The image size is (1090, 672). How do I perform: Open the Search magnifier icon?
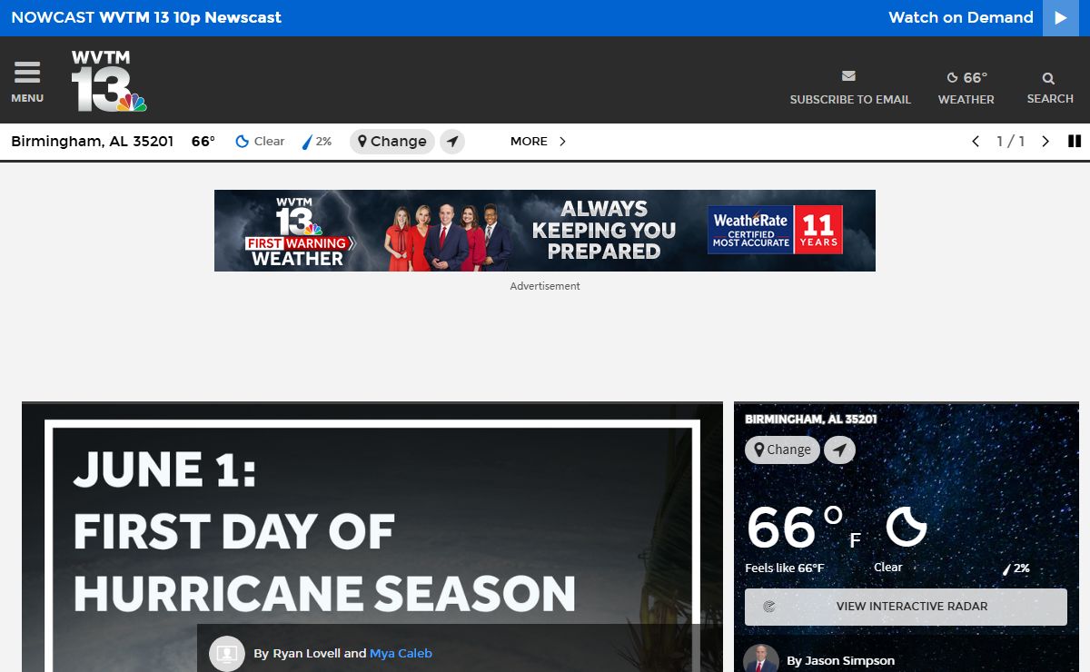(1049, 79)
